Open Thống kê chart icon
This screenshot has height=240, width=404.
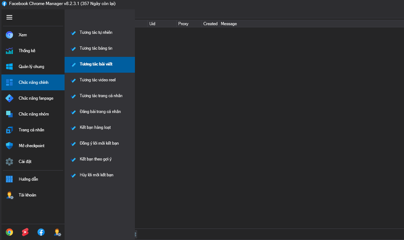pos(9,51)
